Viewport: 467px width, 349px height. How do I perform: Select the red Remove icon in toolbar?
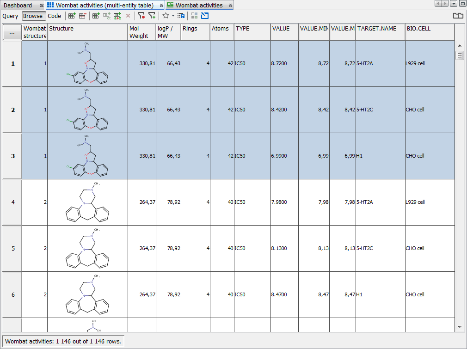(128, 15)
